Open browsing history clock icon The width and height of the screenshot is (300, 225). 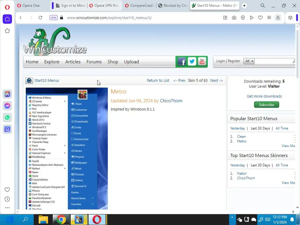(7, 199)
